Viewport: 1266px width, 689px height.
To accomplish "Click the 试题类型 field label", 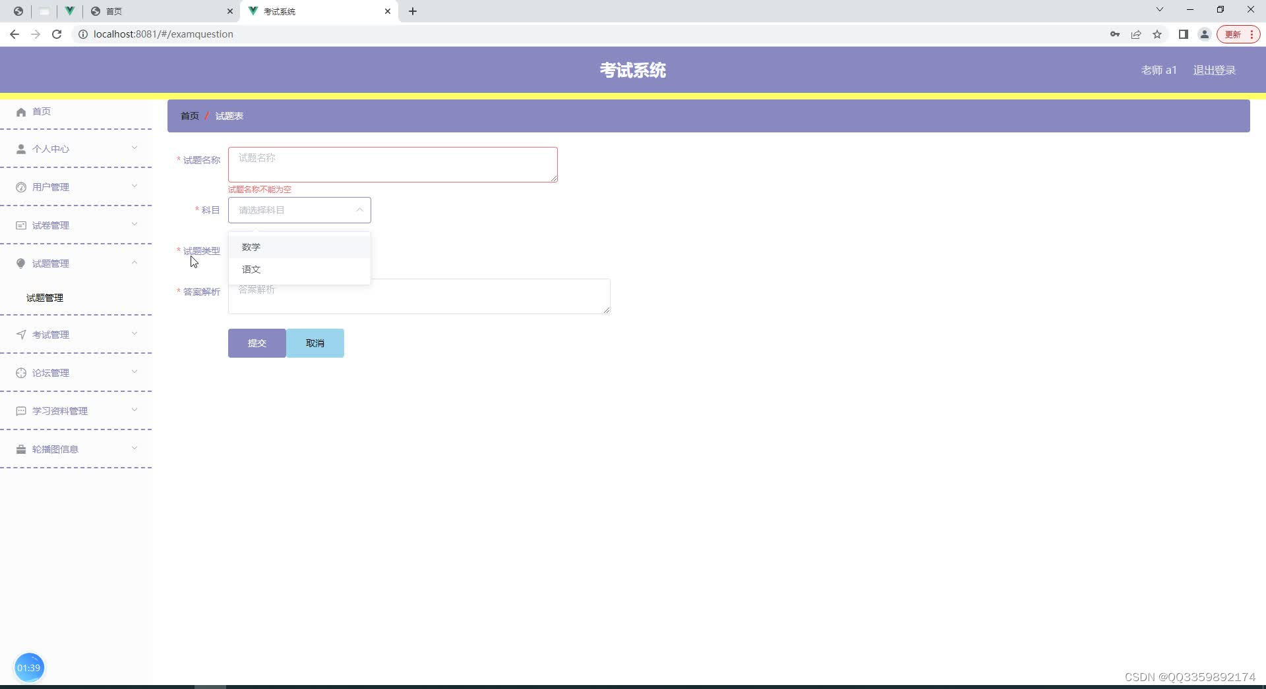I will 202,251.
